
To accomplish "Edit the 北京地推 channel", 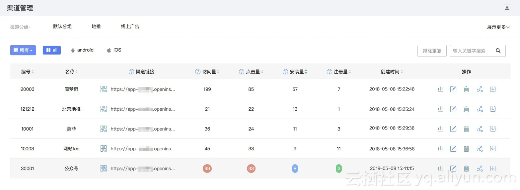I will click(453, 109).
